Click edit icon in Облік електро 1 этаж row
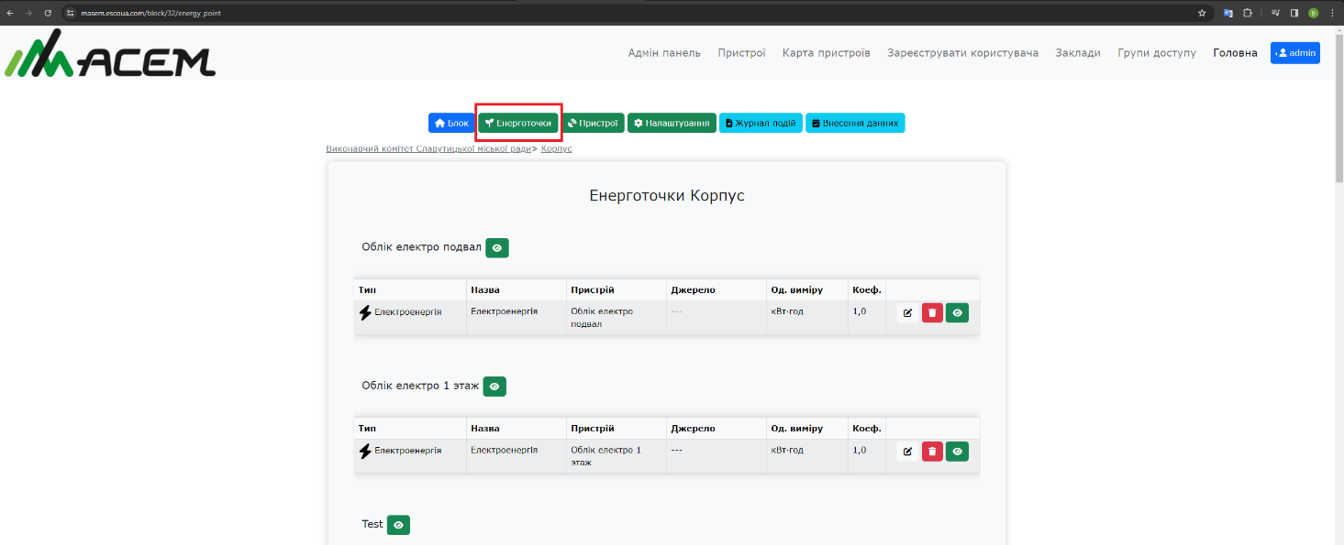1344x545 pixels. tap(907, 451)
